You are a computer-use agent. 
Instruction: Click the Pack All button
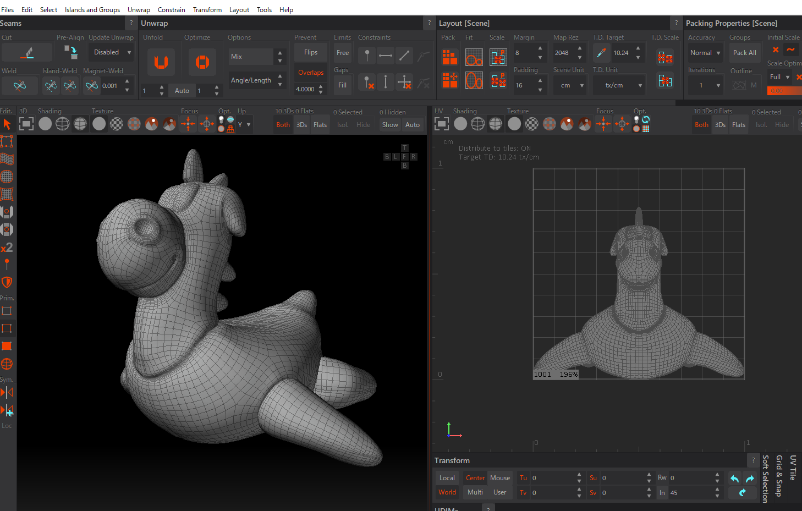coord(744,53)
